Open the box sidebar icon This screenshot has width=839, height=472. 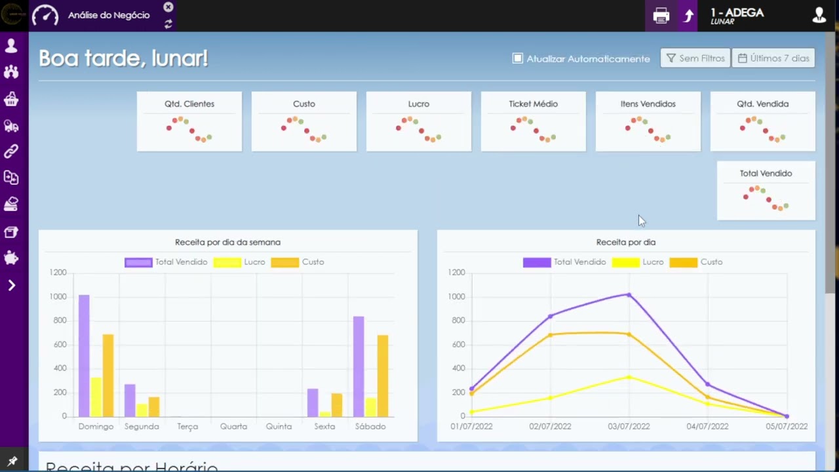pyautogui.click(x=11, y=232)
